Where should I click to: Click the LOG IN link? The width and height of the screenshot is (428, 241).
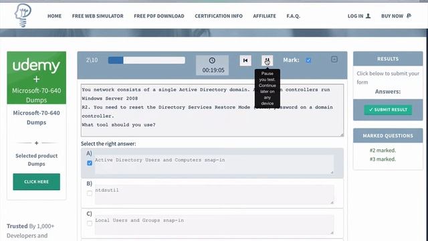tap(355, 16)
